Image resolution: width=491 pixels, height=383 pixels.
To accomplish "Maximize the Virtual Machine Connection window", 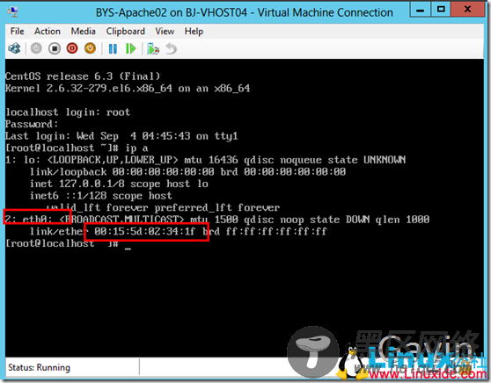I will (441, 10).
